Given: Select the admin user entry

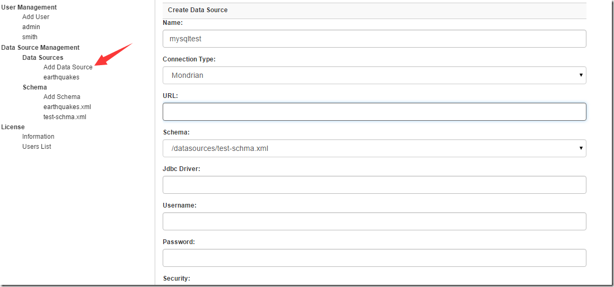Looking at the screenshot, I should click(x=31, y=27).
